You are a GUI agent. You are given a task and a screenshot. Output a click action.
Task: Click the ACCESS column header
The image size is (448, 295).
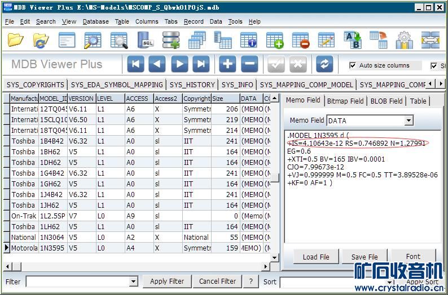(x=139, y=99)
